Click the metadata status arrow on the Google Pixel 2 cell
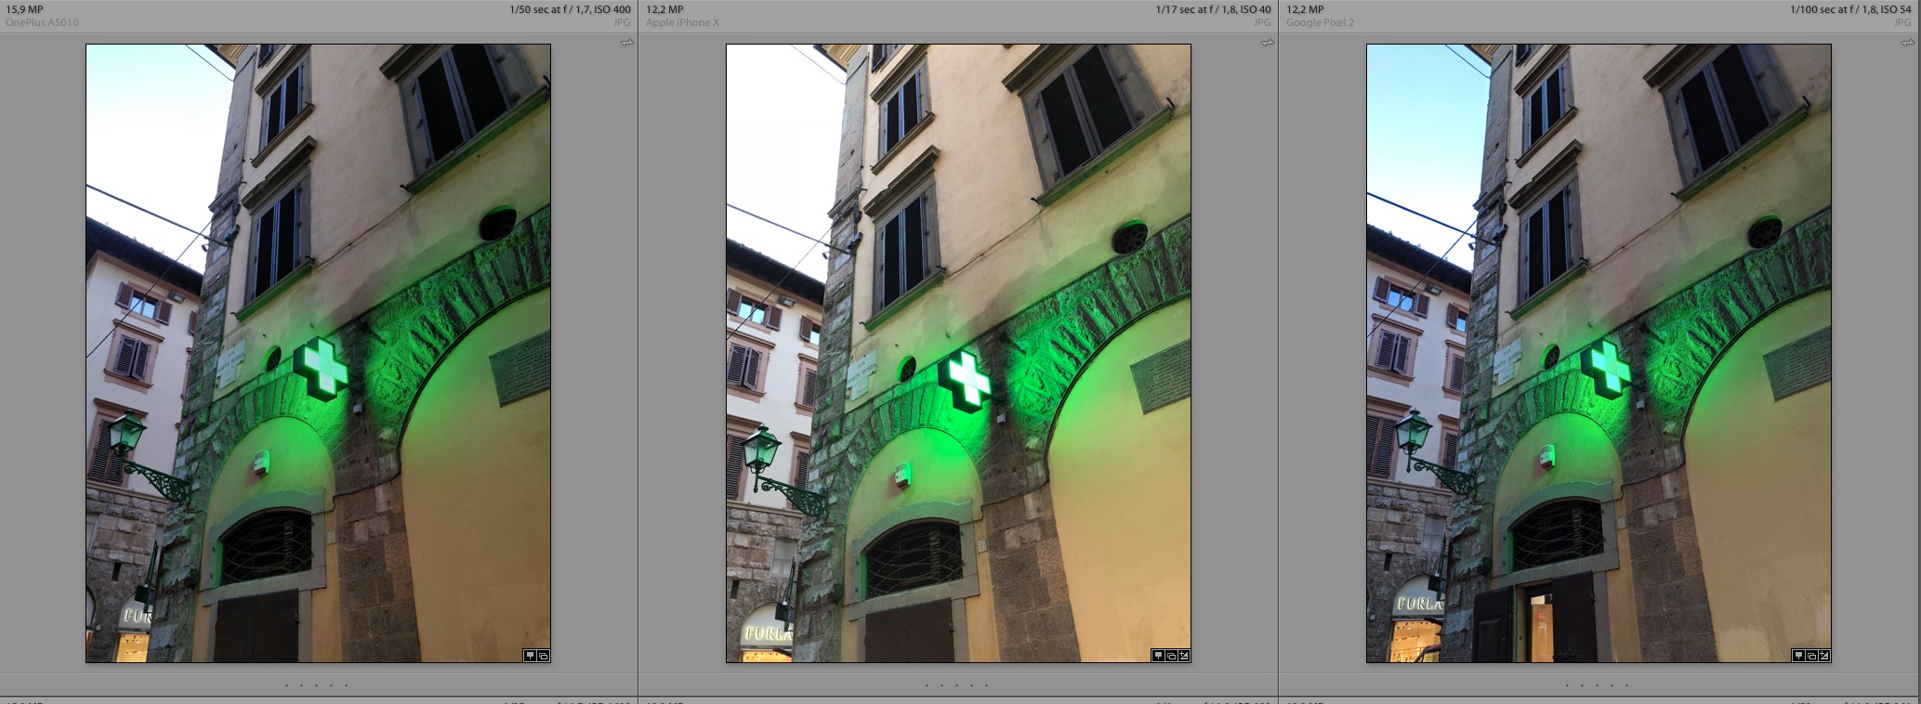The image size is (1921, 704). 1908,43
